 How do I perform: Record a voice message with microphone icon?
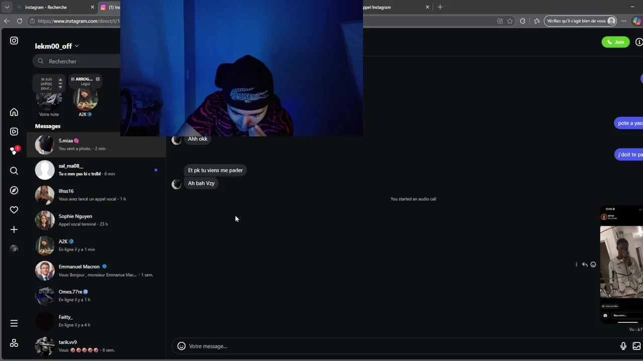click(x=623, y=346)
